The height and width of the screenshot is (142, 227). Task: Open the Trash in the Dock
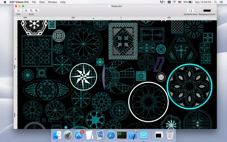(x=170, y=135)
